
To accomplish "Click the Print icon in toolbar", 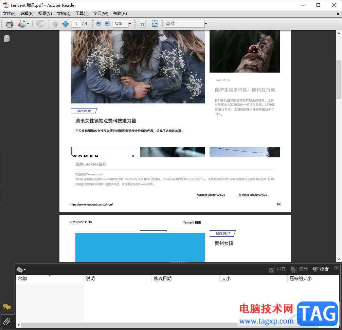I will click(x=9, y=23).
